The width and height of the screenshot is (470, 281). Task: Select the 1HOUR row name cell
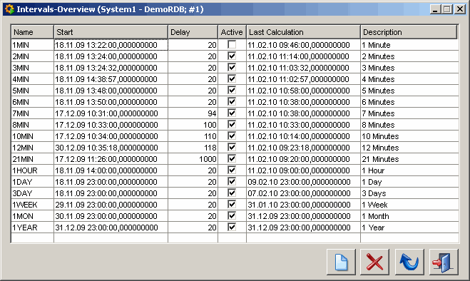coord(32,170)
